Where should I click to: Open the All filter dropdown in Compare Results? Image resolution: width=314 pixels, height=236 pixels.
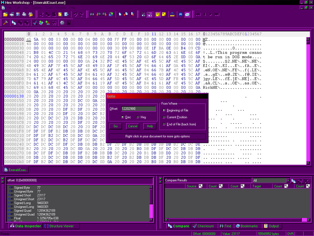click(288, 180)
